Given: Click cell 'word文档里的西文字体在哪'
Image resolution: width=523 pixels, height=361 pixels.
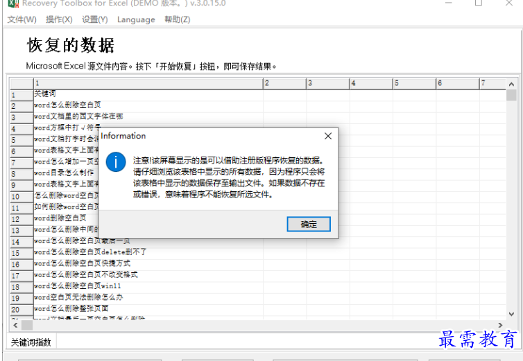Looking at the screenshot, I should click(148, 117).
